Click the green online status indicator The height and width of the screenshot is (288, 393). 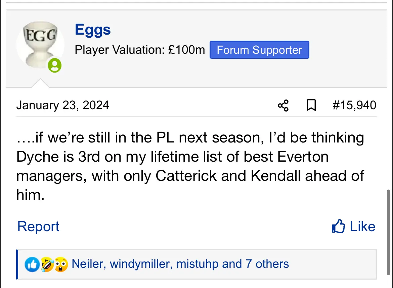[54, 65]
